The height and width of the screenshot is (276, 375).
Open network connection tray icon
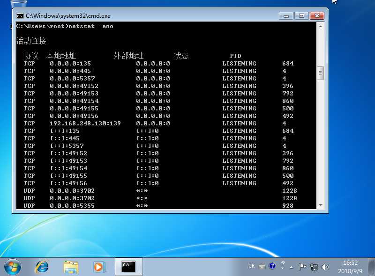click(314, 267)
